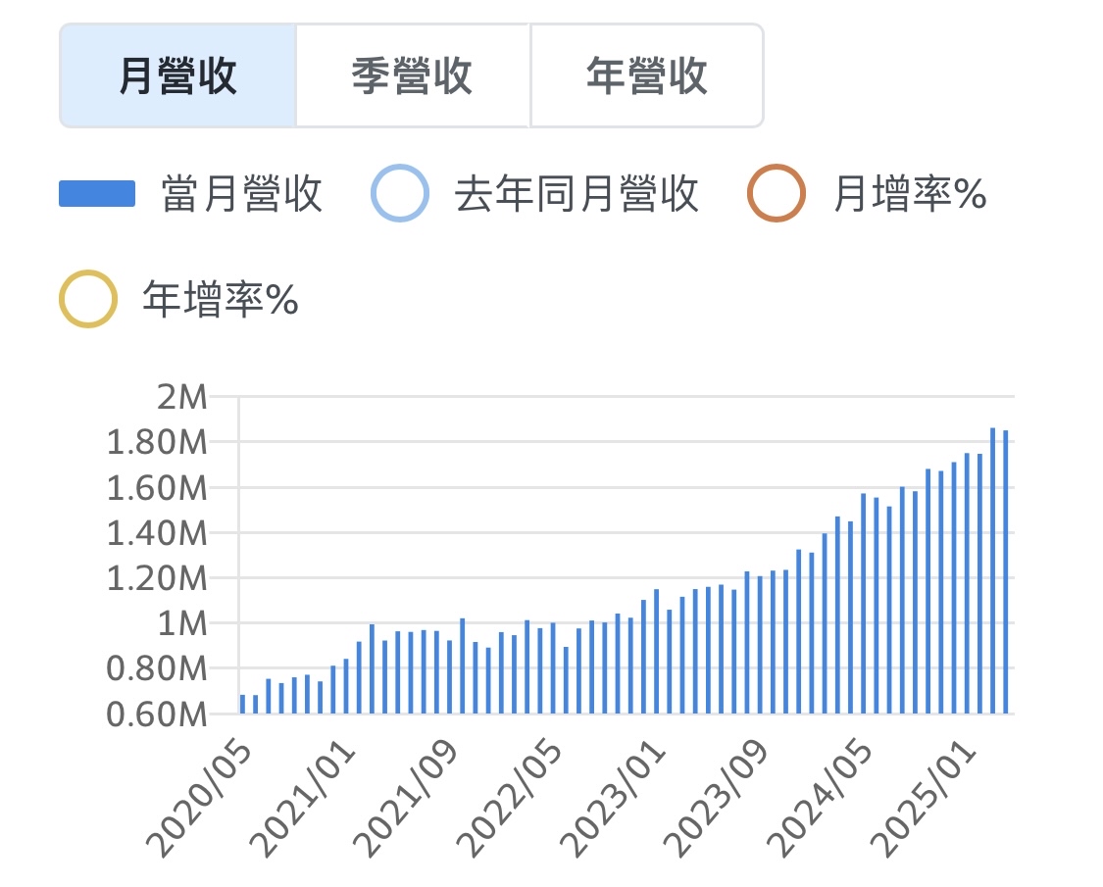This screenshot has width=1103, height=887.
Task: Select the active 月營收 tab
Action: [x=176, y=76]
